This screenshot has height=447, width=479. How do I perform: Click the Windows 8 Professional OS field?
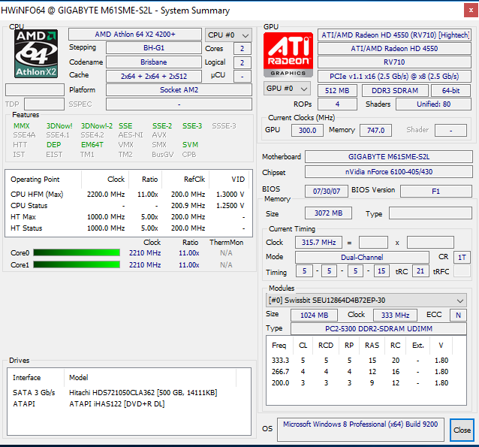coord(360,430)
